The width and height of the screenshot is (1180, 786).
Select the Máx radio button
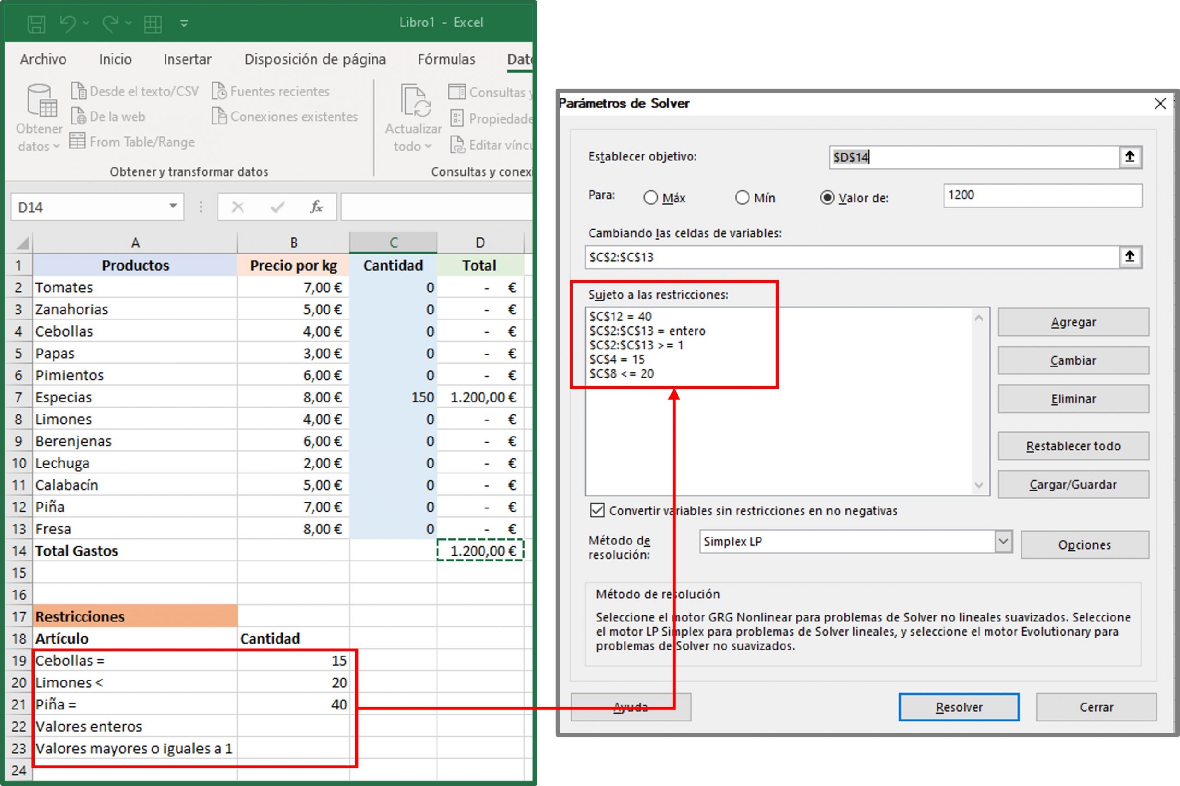651,197
